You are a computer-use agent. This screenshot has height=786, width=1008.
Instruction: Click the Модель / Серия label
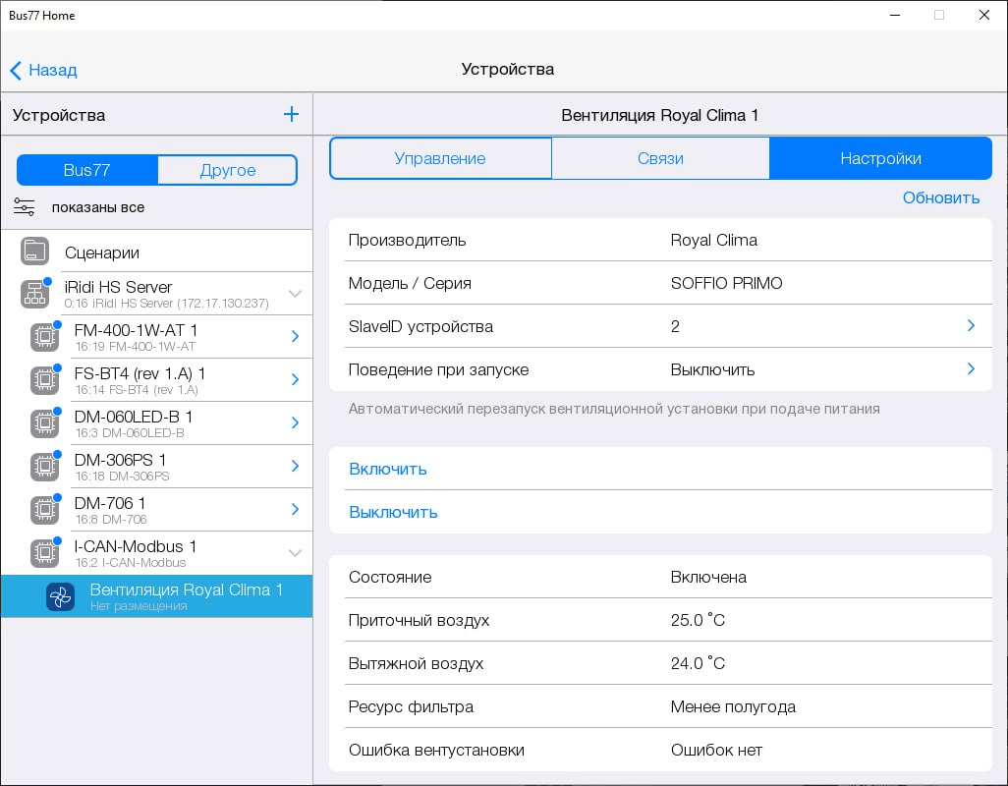pos(410,283)
